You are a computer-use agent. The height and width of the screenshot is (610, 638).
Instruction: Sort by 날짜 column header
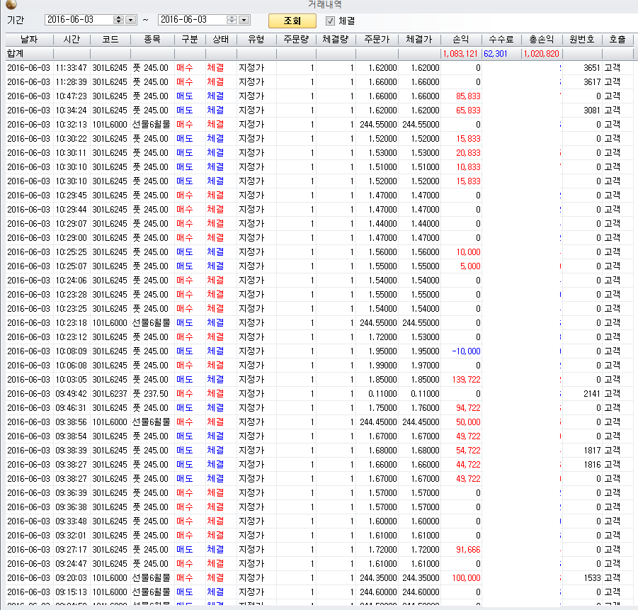(x=29, y=40)
